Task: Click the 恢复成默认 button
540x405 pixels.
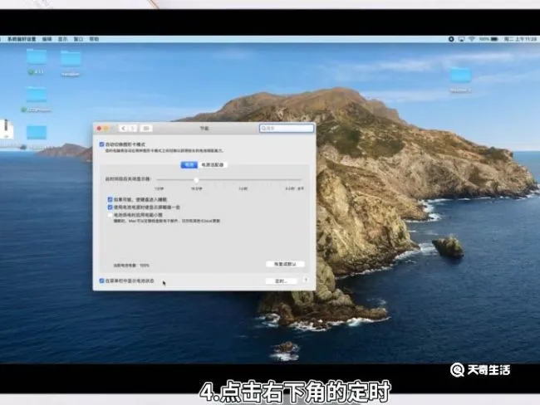Action: pos(285,264)
